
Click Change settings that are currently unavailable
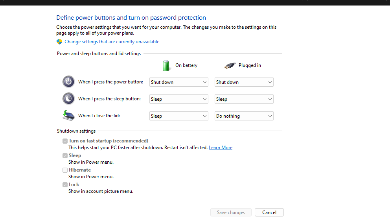click(x=112, y=42)
